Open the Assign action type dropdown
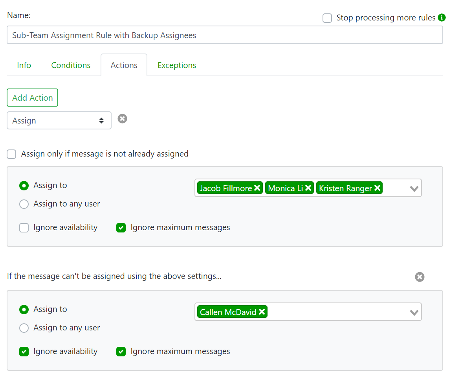The image size is (451, 378). pyautogui.click(x=59, y=121)
